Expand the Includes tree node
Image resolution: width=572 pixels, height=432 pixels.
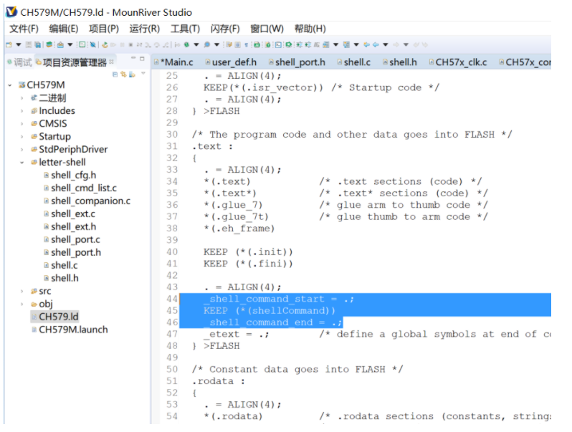tap(22, 111)
